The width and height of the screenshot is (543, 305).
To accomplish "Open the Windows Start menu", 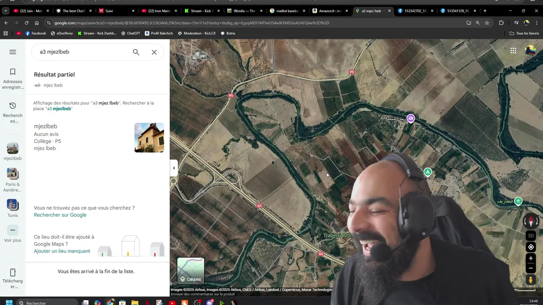I will click(x=8, y=303).
